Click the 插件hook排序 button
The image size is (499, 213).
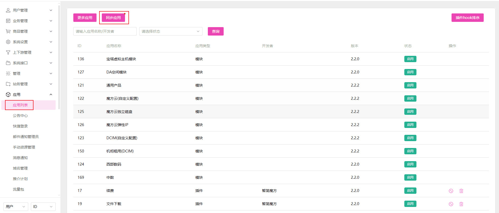[468, 18]
